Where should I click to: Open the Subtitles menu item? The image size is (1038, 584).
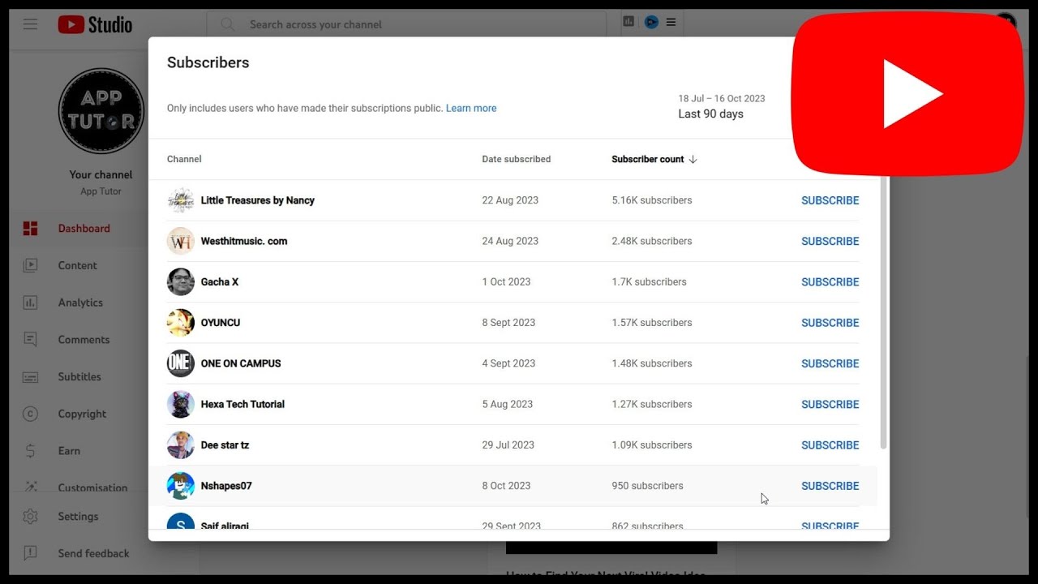[79, 377]
